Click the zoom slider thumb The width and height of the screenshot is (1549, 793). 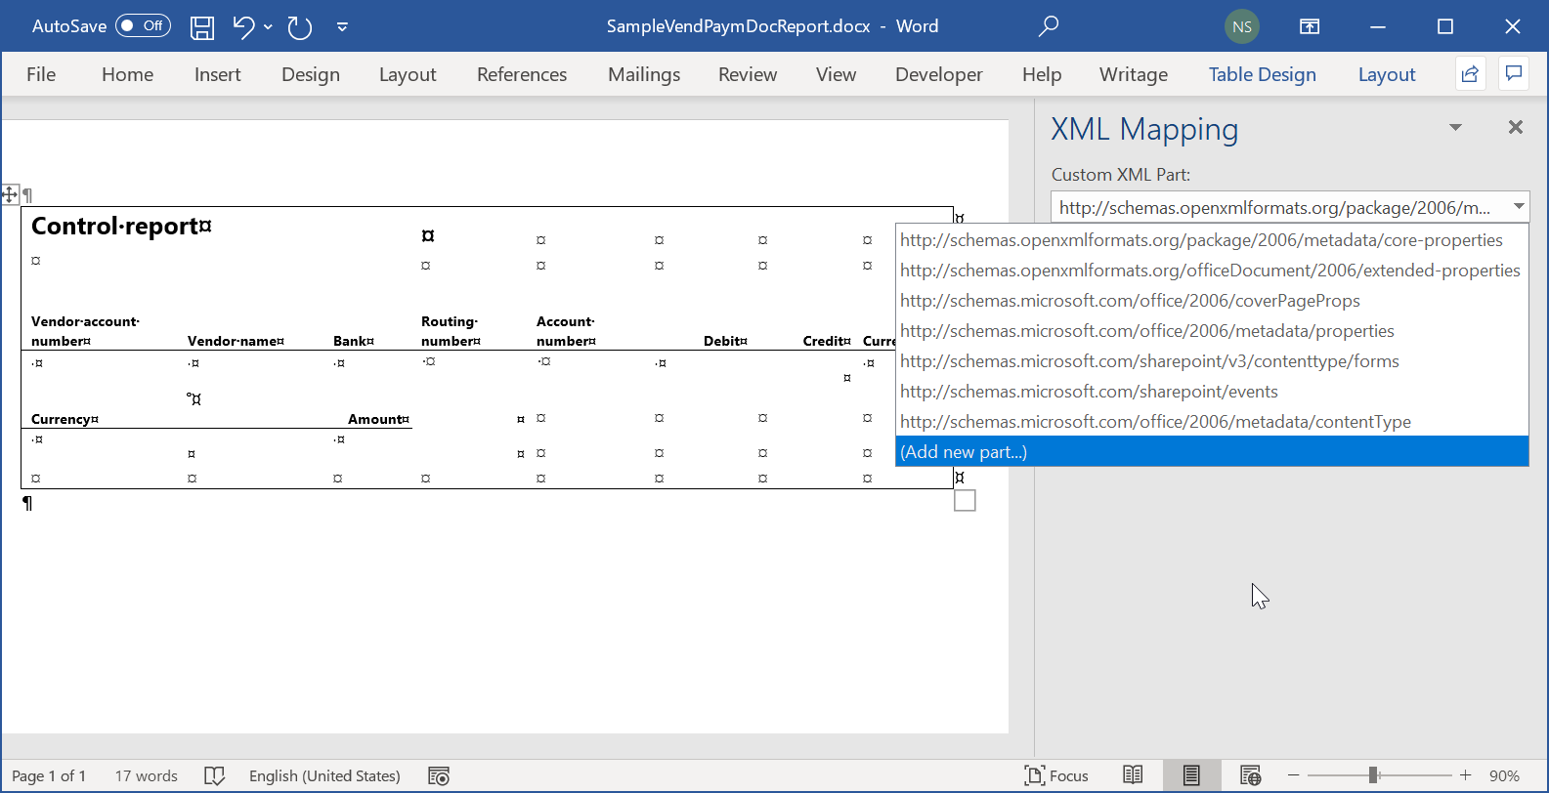pos(1373,775)
